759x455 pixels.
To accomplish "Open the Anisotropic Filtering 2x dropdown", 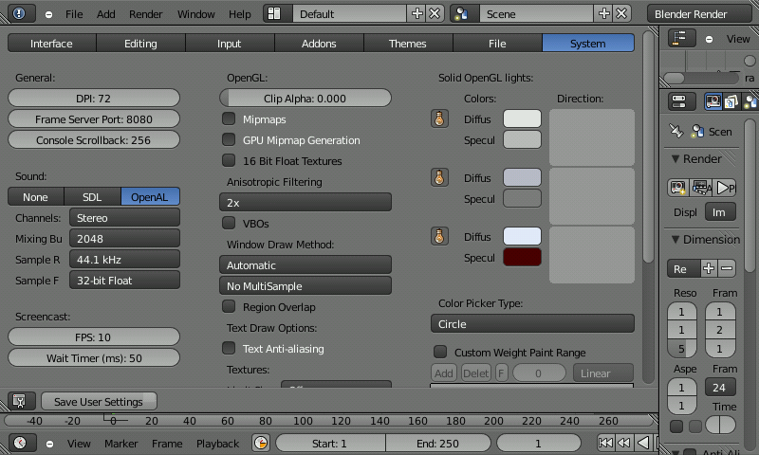I will pyautogui.click(x=305, y=202).
